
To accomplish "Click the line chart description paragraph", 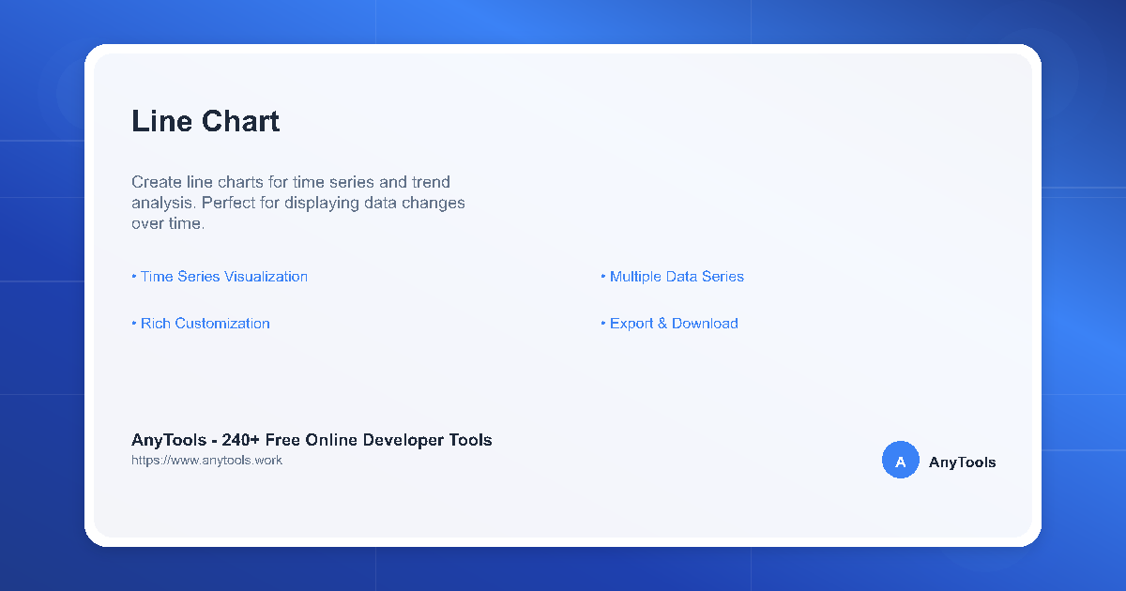I will (298, 203).
